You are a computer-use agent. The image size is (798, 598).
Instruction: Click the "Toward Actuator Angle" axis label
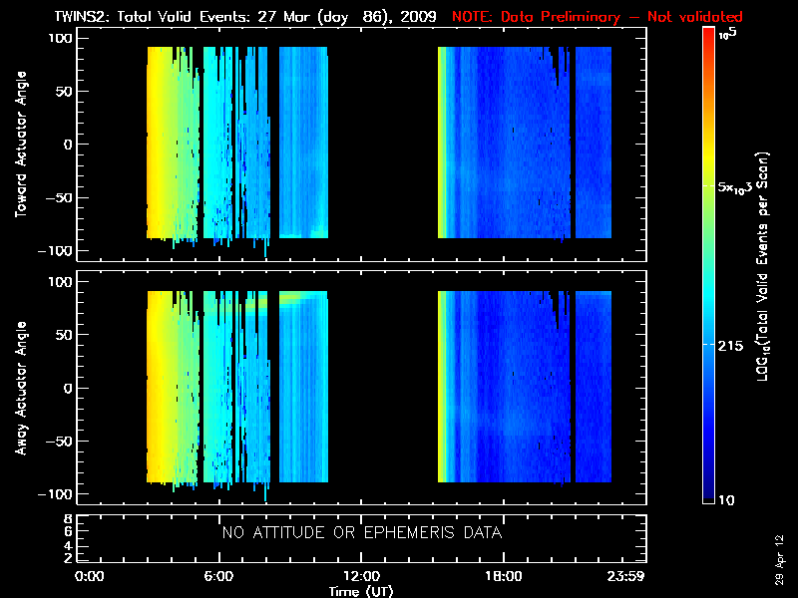pyautogui.click(x=19, y=146)
